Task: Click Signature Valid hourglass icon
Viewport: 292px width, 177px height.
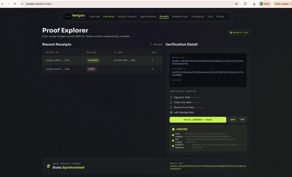Action: [171, 97]
